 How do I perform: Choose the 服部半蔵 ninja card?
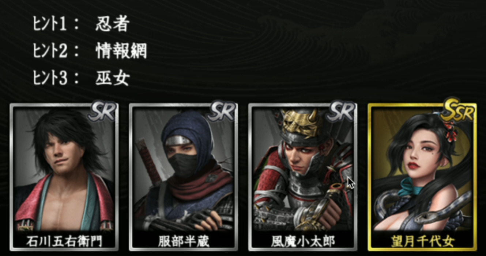click(x=184, y=177)
